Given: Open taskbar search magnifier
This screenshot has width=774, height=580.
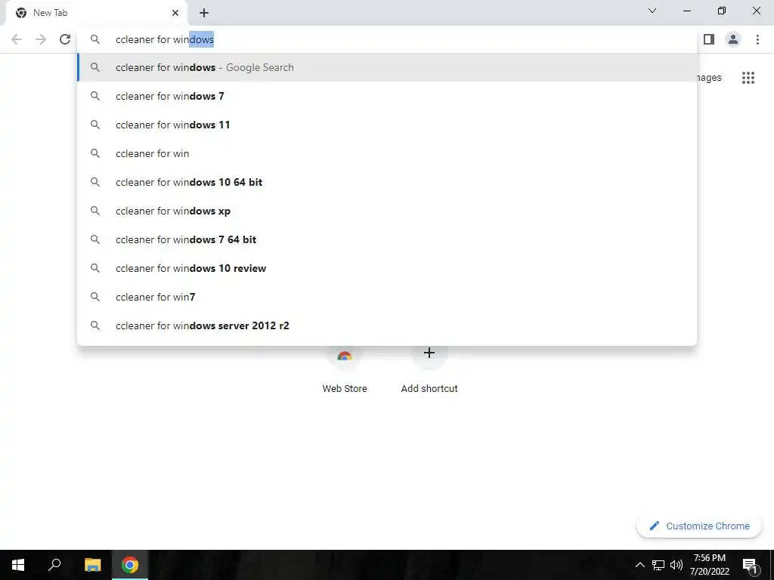Looking at the screenshot, I should [x=54, y=565].
